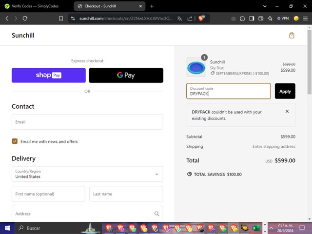This screenshot has width=312, height=234.
Task: Open the Windows Start menu
Action: tap(7, 228)
